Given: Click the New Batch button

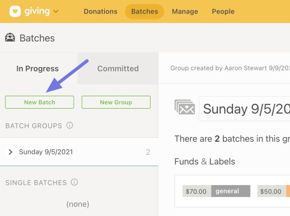Looking at the screenshot, I should 40,102.
